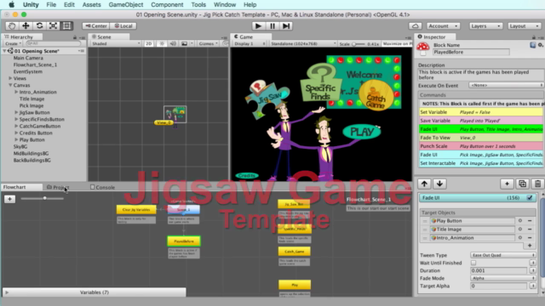Open Layers dropdown

click(x=485, y=26)
